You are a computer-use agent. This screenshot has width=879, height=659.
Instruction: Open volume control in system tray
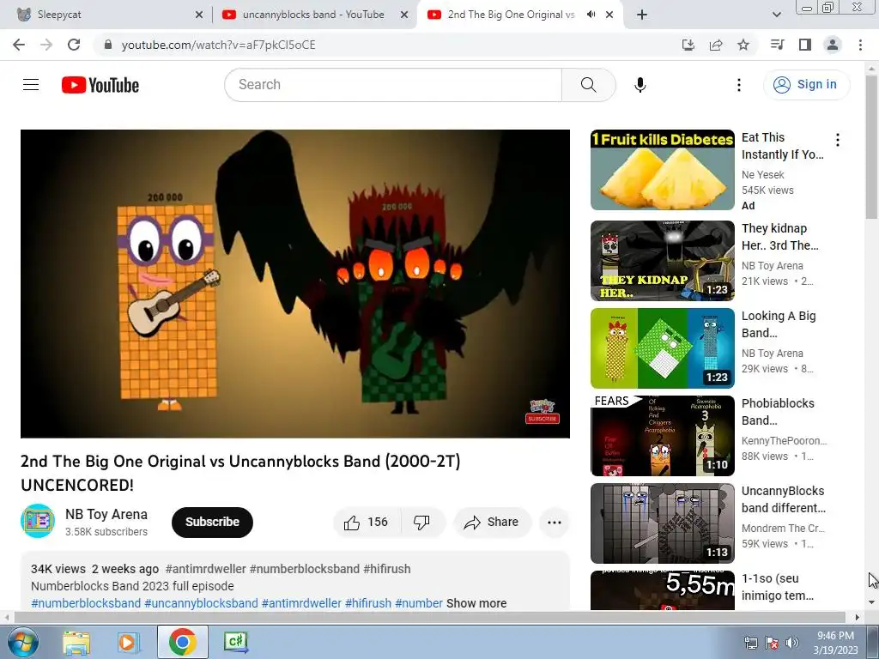[x=791, y=643]
